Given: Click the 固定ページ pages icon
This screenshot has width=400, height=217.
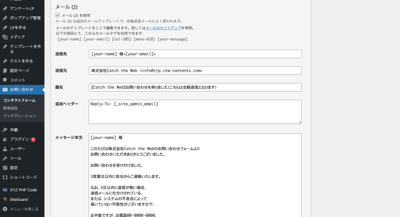Looking at the screenshot, I should click(5, 70).
